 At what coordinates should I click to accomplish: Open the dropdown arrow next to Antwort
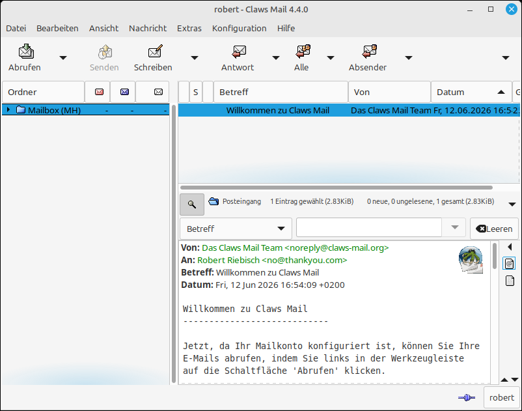coord(276,58)
